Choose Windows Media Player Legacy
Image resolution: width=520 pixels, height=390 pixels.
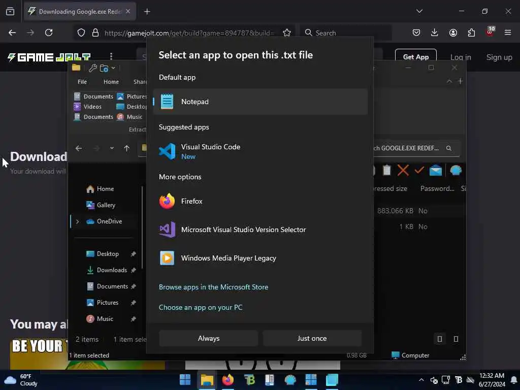(261, 258)
